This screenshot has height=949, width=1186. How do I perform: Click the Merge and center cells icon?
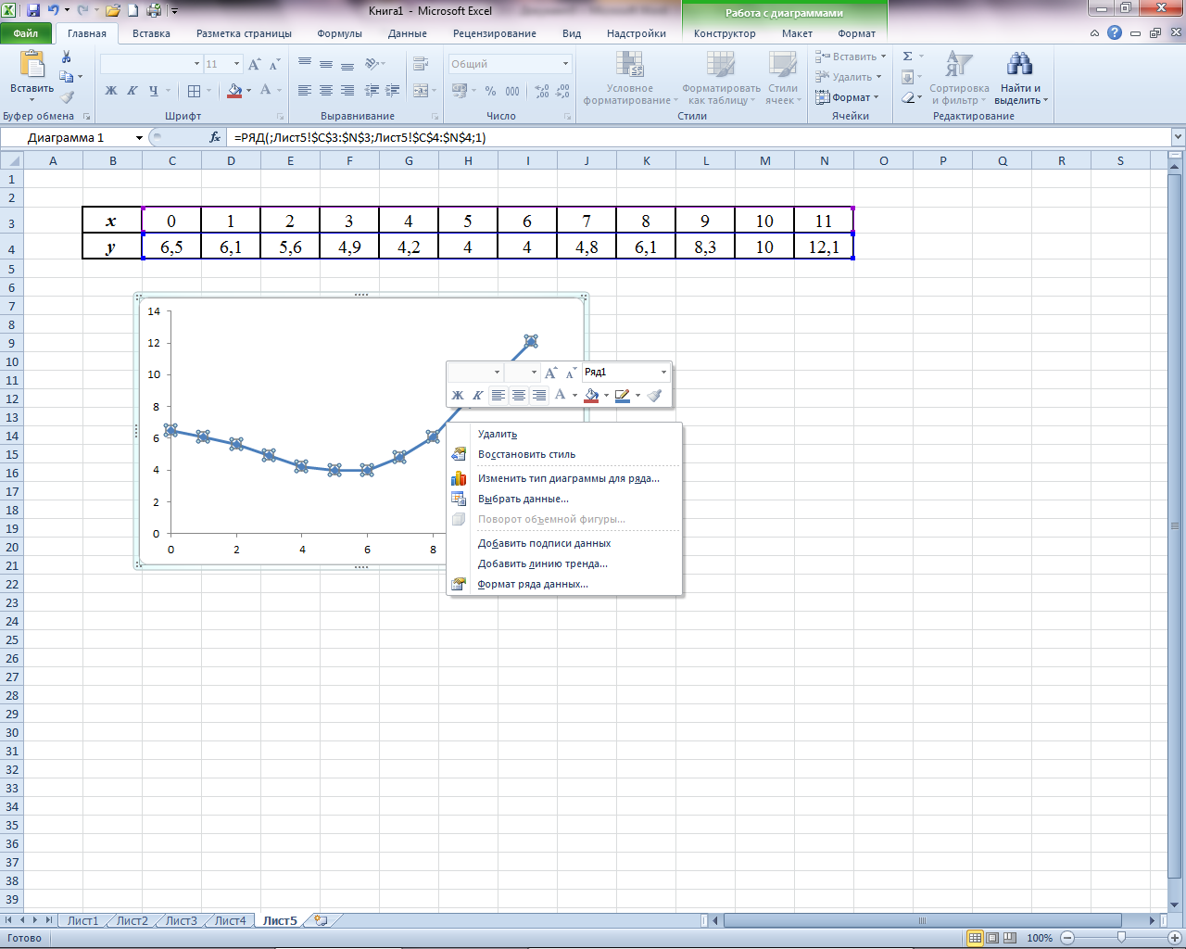point(422,91)
